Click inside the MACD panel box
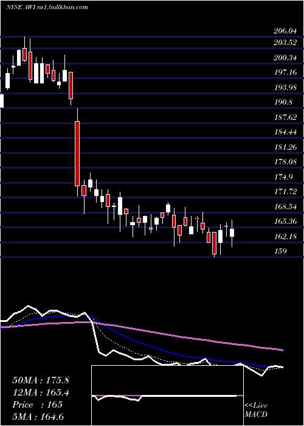Image resolution: width=304 pixels, height=426 pixels. (x=167, y=396)
